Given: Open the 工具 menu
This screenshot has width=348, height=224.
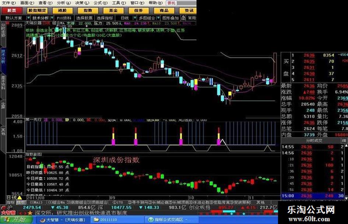Looking at the screenshot, I should [x=119, y=3].
